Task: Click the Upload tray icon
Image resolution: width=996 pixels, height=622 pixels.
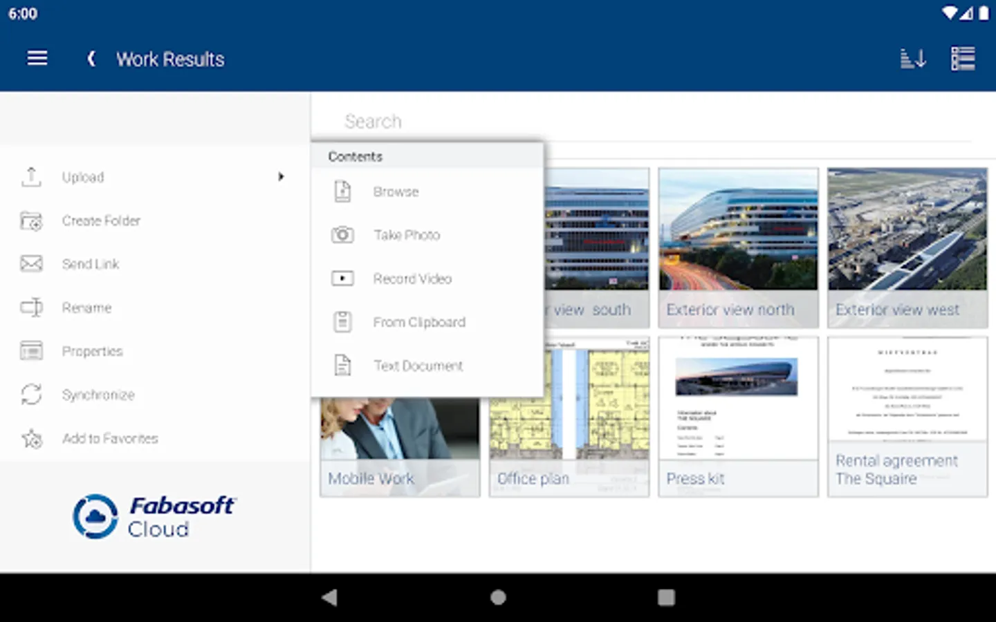Action: (x=31, y=177)
